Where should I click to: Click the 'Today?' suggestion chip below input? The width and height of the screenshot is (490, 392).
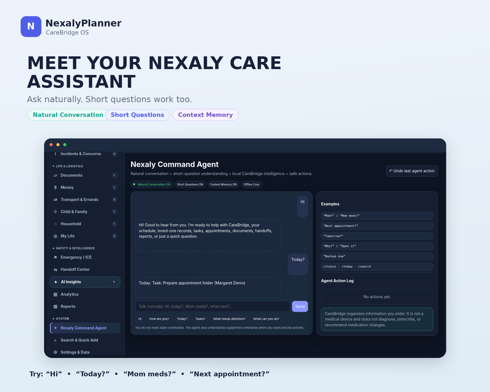click(x=182, y=319)
